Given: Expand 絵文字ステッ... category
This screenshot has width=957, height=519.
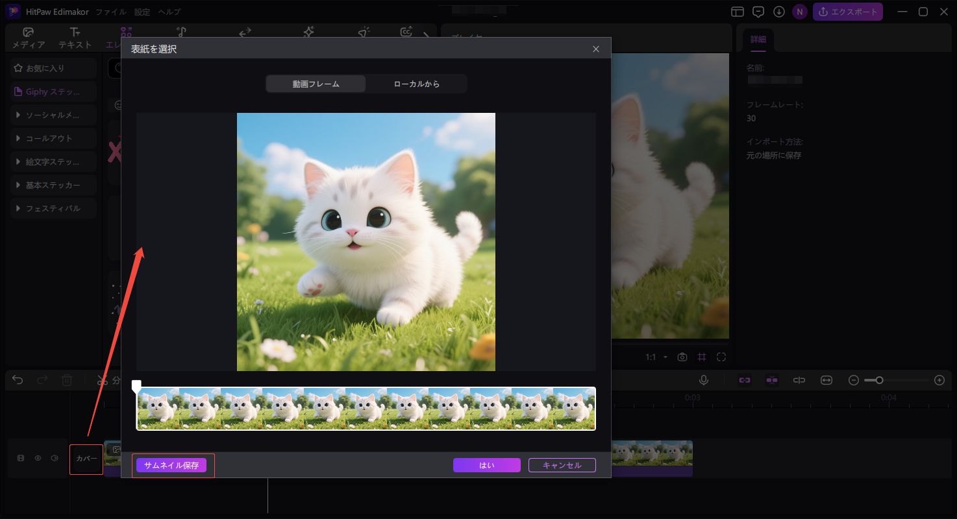Looking at the screenshot, I should (53, 162).
